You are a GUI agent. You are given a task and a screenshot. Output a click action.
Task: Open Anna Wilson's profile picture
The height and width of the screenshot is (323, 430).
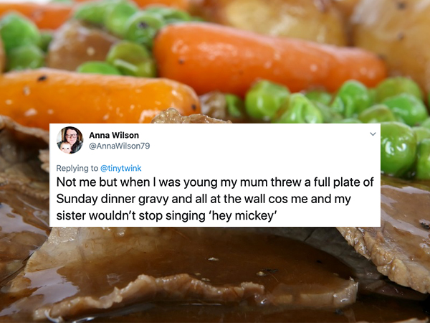pyautogui.click(x=70, y=140)
